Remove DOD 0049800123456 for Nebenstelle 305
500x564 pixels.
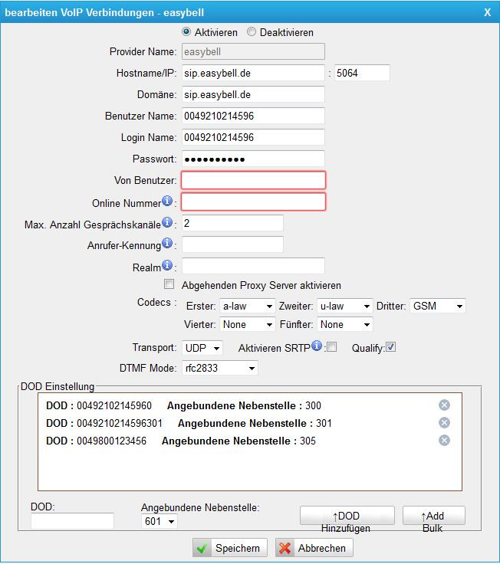pyautogui.click(x=444, y=441)
